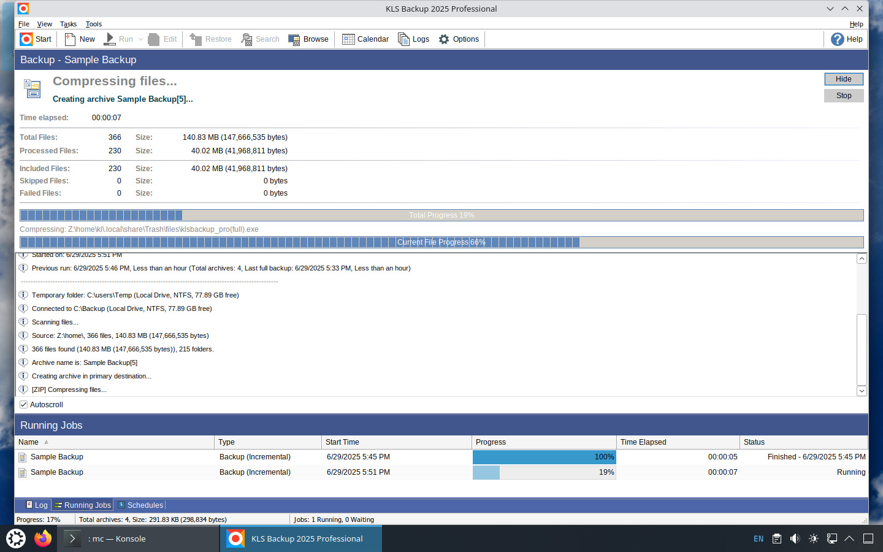Viewport: 883px width, 552px height.
Task: Sort jobs by Status column
Action: point(804,442)
